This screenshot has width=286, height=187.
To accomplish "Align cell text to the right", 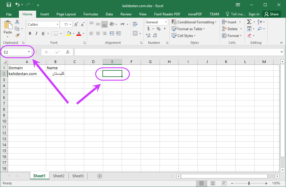I will (x=105, y=33).
